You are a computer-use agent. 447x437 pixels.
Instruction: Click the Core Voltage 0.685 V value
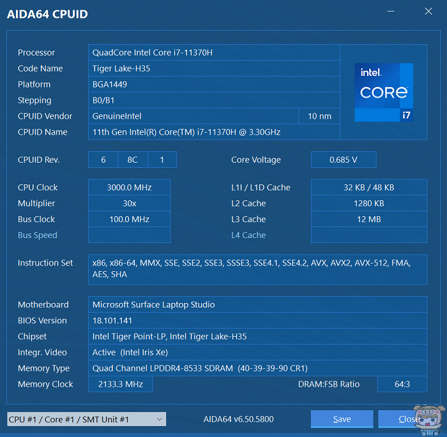tap(343, 160)
